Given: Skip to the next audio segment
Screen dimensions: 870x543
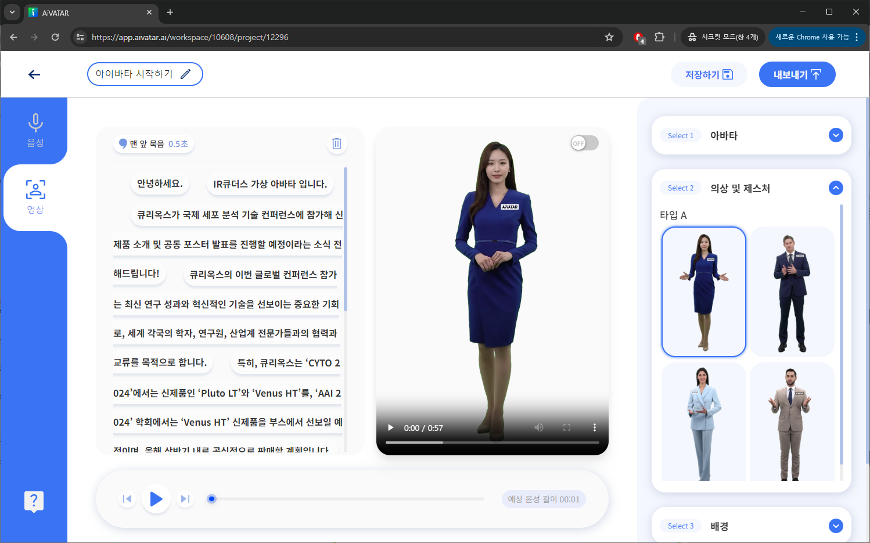Looking at the screenshot, I should [x=185, y=499].
